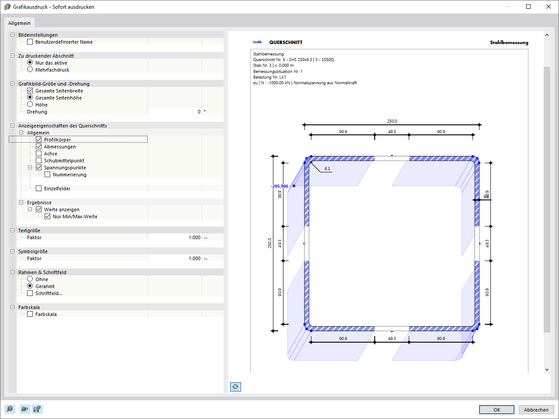The width and height of the screenshot is (559, 419).
Task: Enable the Nummerierung checkbox
Action: click(47, 175)
